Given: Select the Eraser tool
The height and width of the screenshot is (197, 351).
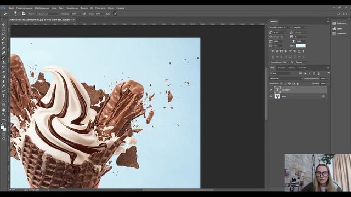Looking at the screenshot, I should click(3, 72).
